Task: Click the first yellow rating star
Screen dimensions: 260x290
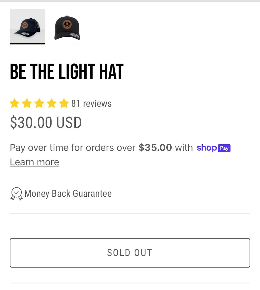Action: click(x=14, y=104)
